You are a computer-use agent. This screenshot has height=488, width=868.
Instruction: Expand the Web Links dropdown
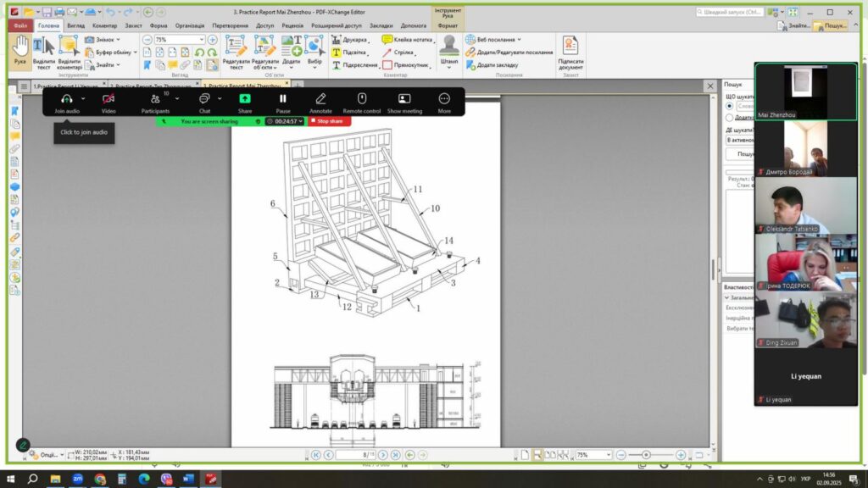[519, 40]
